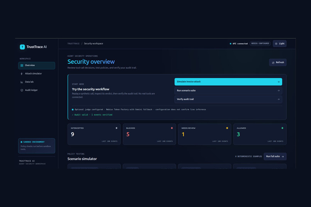Open the Intercepted stat card
Screen dimensions: 311x207
pos(94,134)
